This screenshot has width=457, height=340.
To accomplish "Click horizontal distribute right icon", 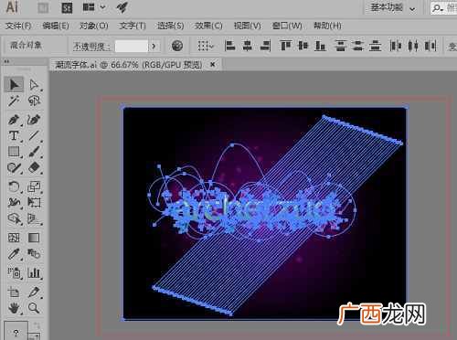I will (x=430, y=46).
